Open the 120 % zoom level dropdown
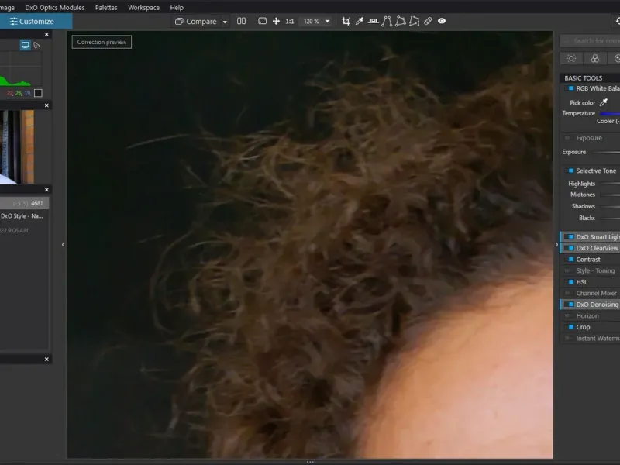Screen dimensions: 620x465 (x=316, y=22)
